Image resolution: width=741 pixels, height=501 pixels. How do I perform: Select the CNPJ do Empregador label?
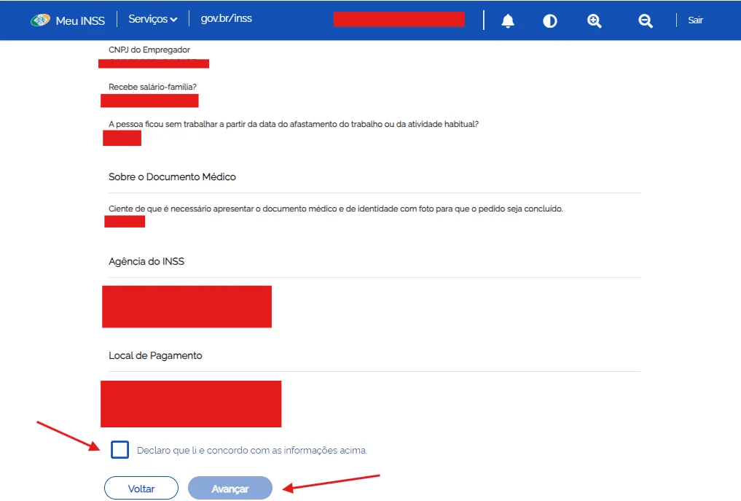[149, 50]
